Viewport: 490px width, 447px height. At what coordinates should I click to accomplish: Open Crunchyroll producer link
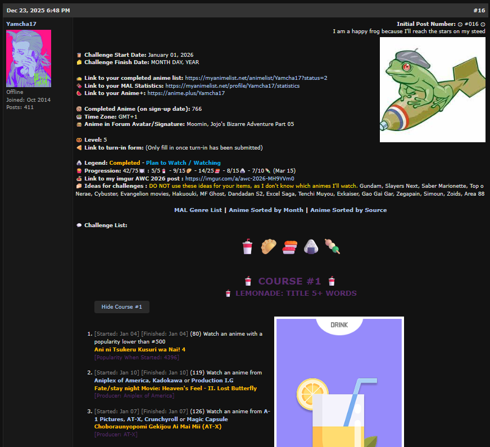(x=161, y=419)
